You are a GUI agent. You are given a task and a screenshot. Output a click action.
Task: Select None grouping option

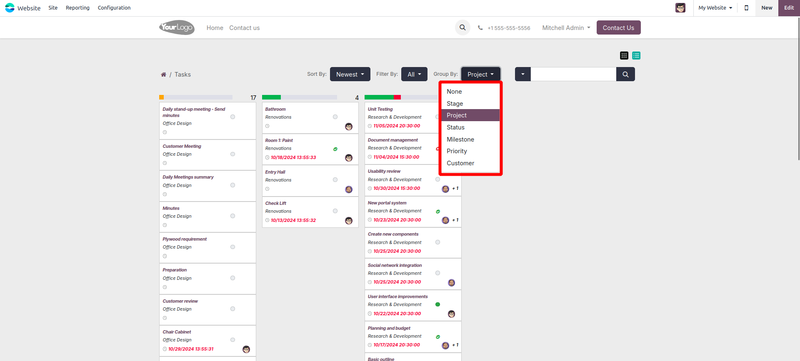[x=470, y=92]
